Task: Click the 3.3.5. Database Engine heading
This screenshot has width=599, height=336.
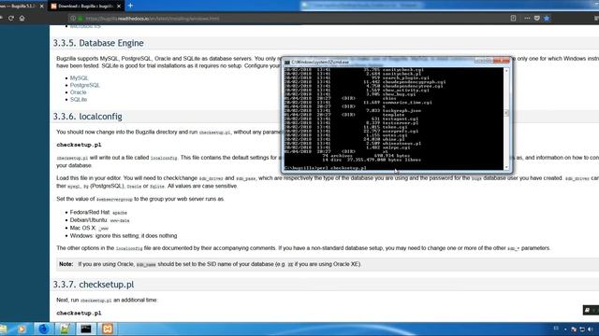Action: (x=98, y=43)
